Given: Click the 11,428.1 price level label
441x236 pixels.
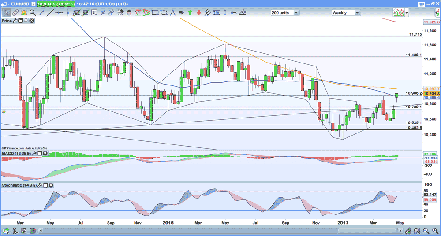Looking at the screenshot, I should tap(414, 55).
